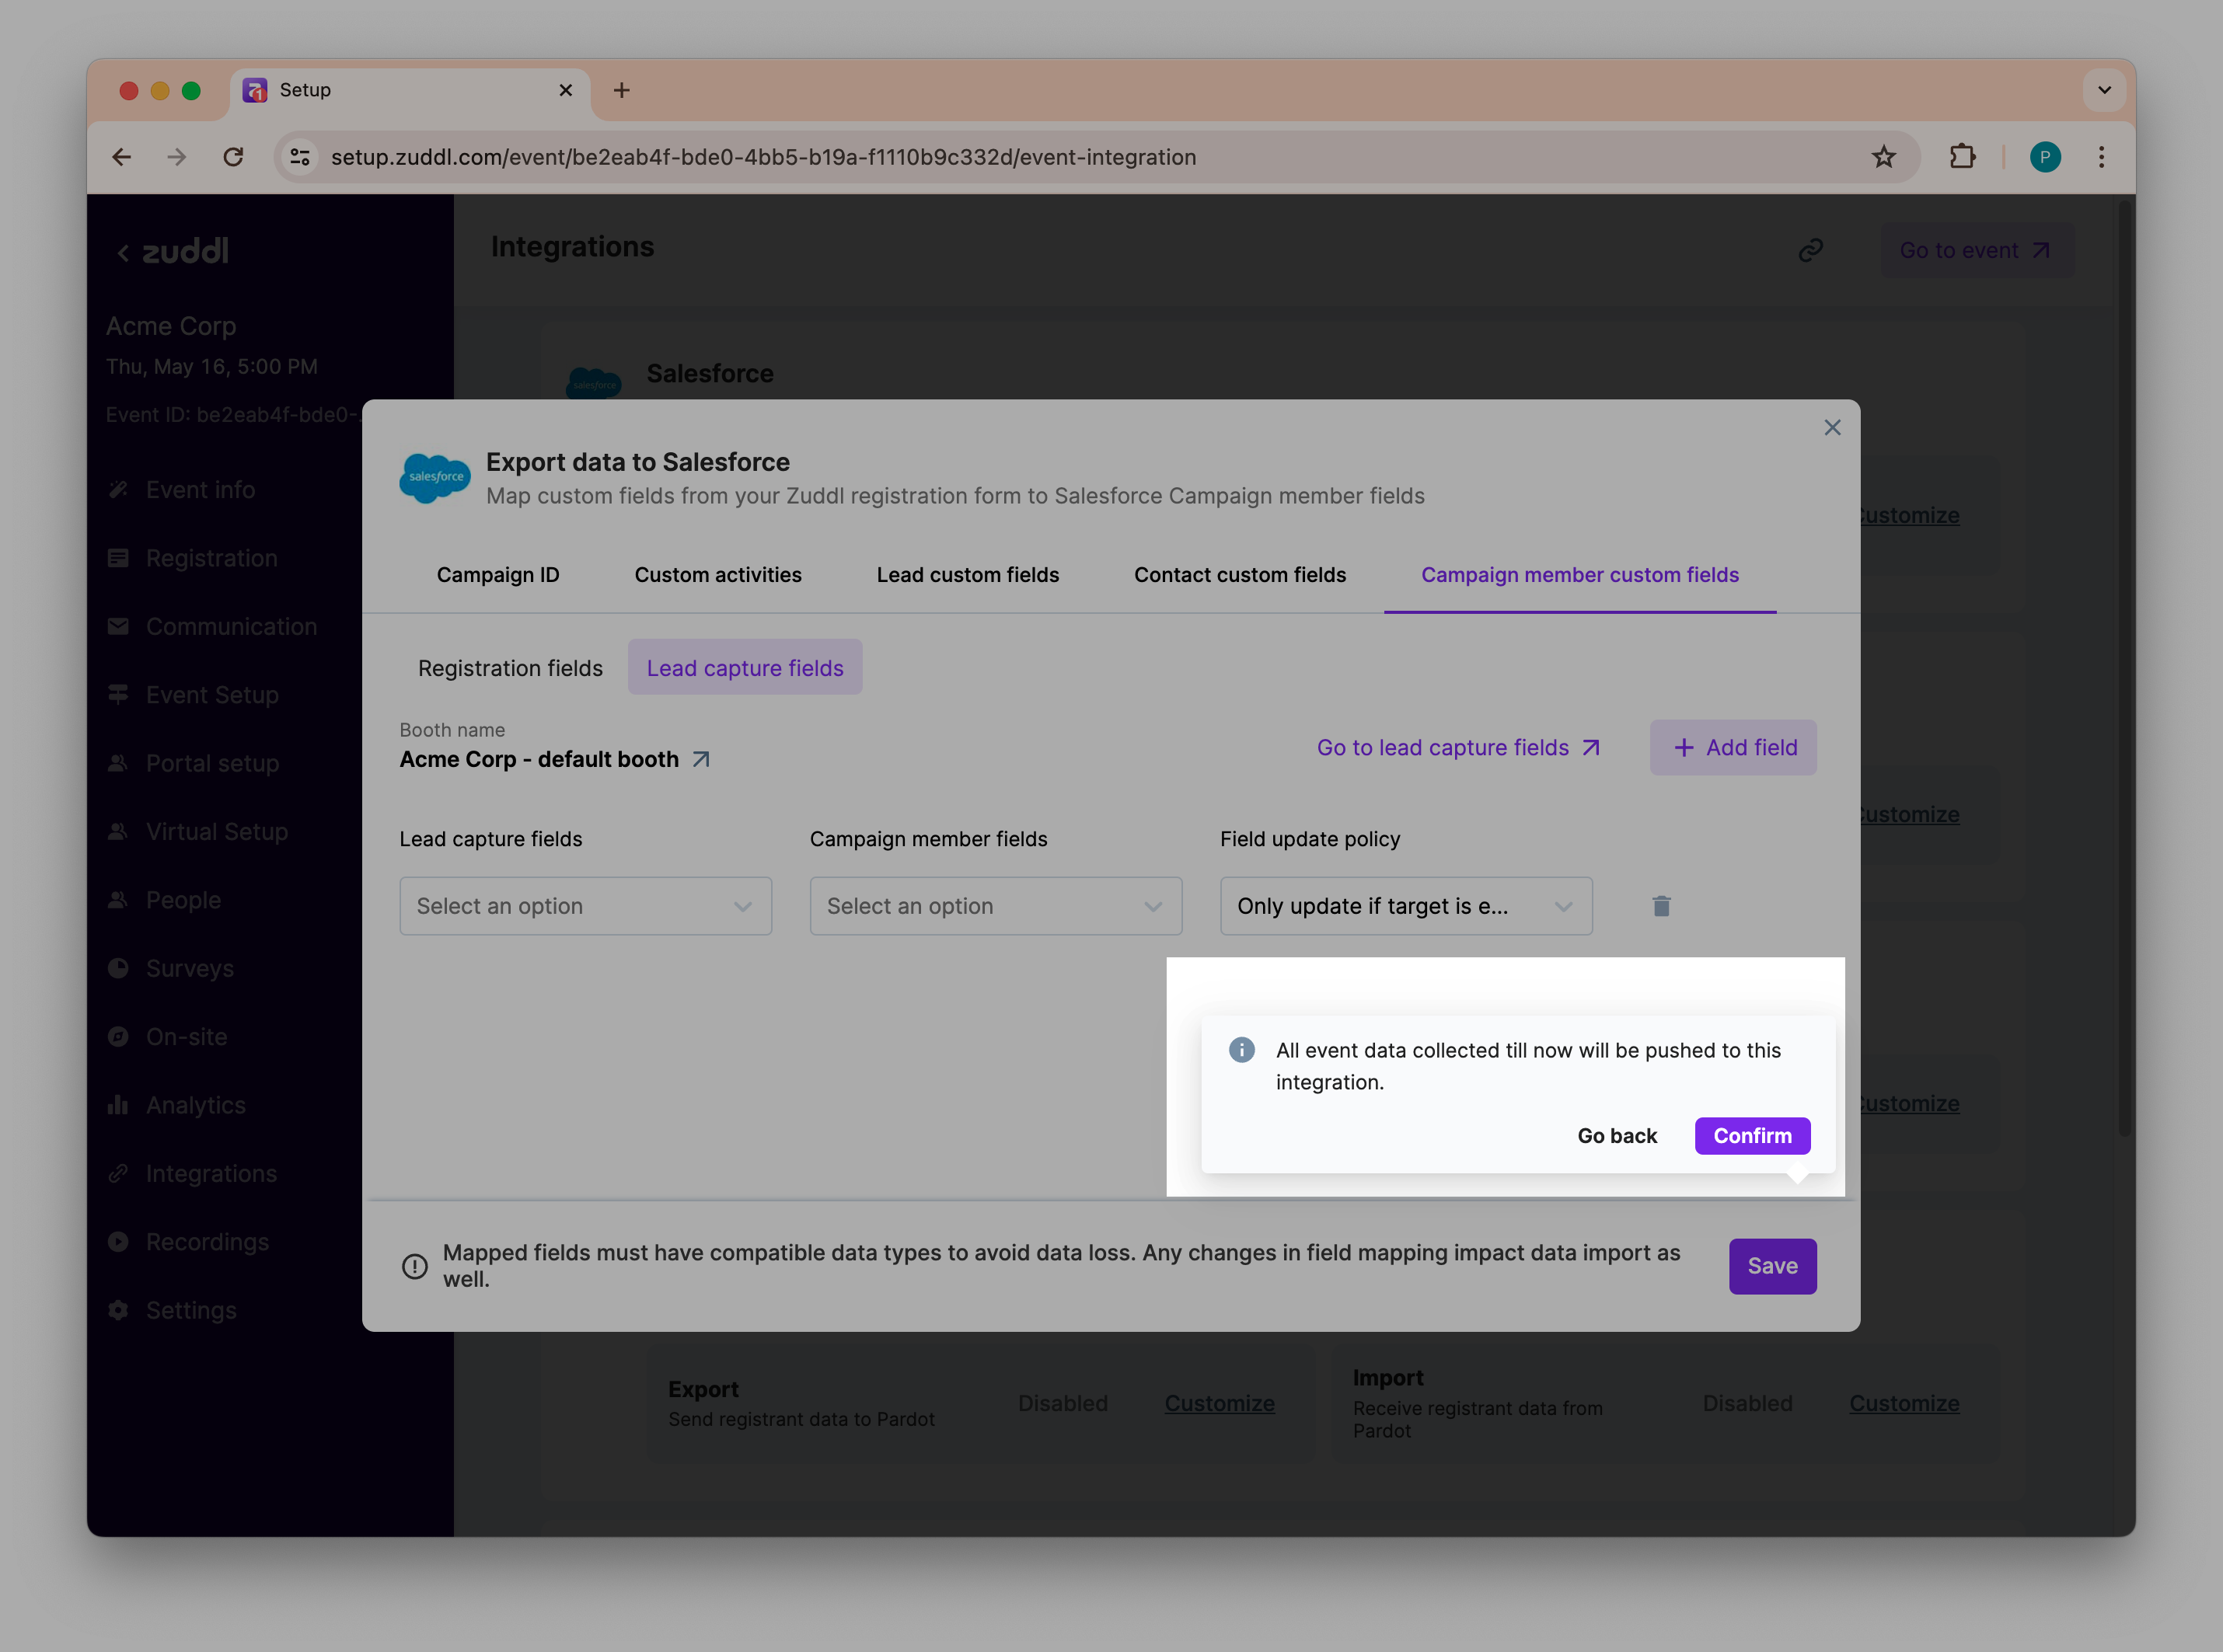Click the site information icon in address bar
Image resolution: width=2223 pixels, height=1652 pixels.
tap(300, 157)
